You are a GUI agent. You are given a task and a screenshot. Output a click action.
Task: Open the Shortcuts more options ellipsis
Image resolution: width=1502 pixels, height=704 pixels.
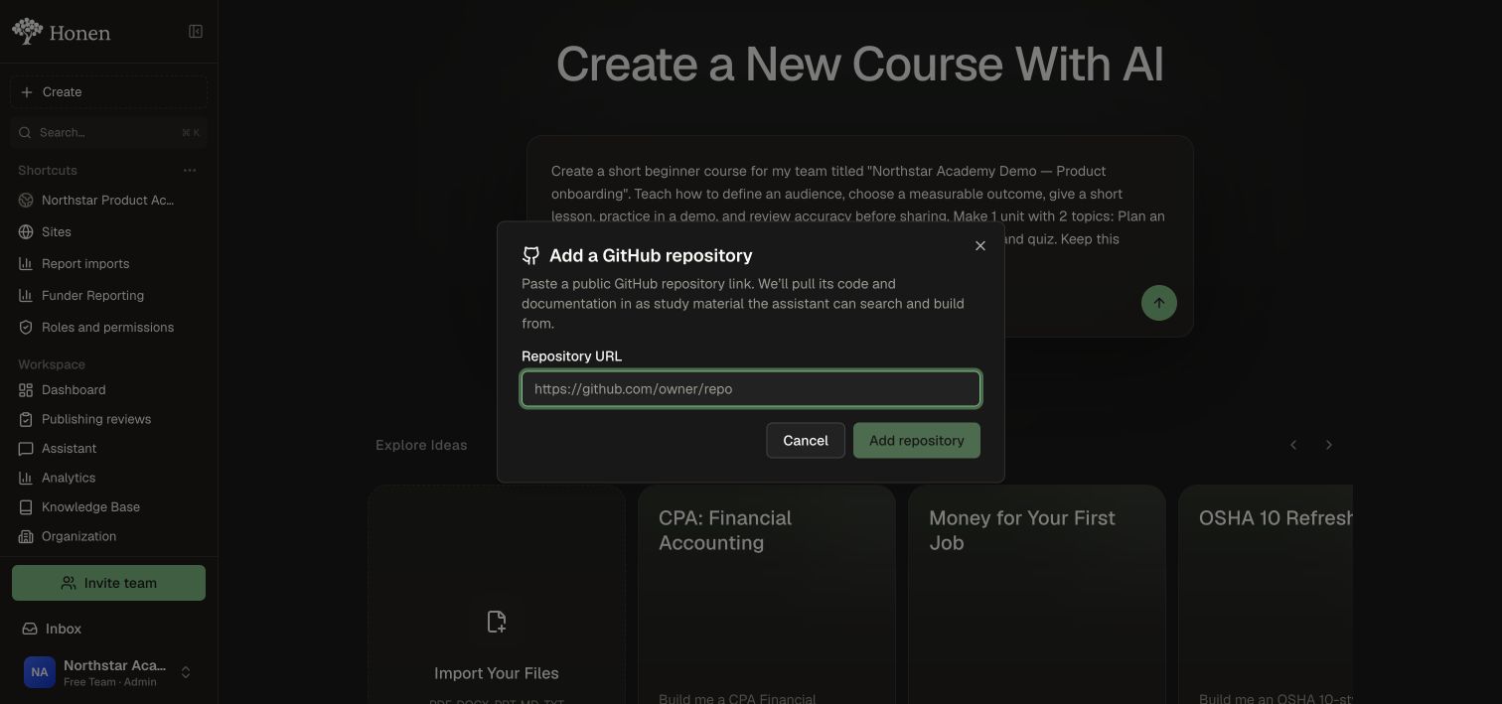pos(190,170)
